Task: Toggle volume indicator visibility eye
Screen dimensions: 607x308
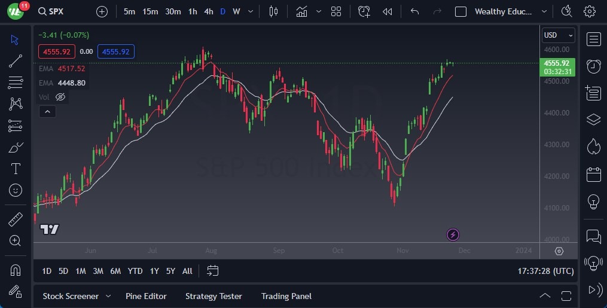Action: click(x=60, y=97)
